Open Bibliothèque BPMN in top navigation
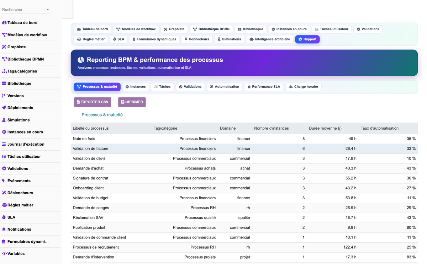 click(x=211, y=29)
